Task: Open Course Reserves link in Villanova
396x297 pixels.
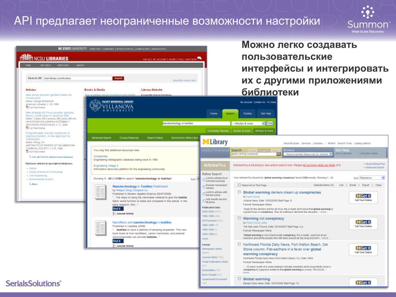Action: point(129,138)
